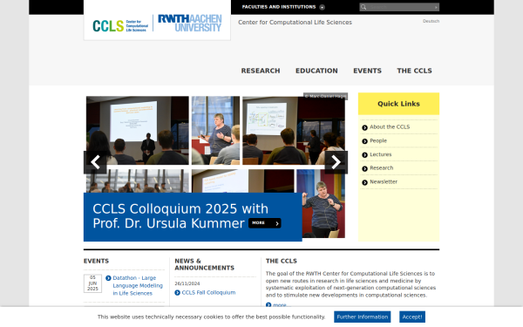Open the Education menu
523x327 pixels.
point(316,71)
